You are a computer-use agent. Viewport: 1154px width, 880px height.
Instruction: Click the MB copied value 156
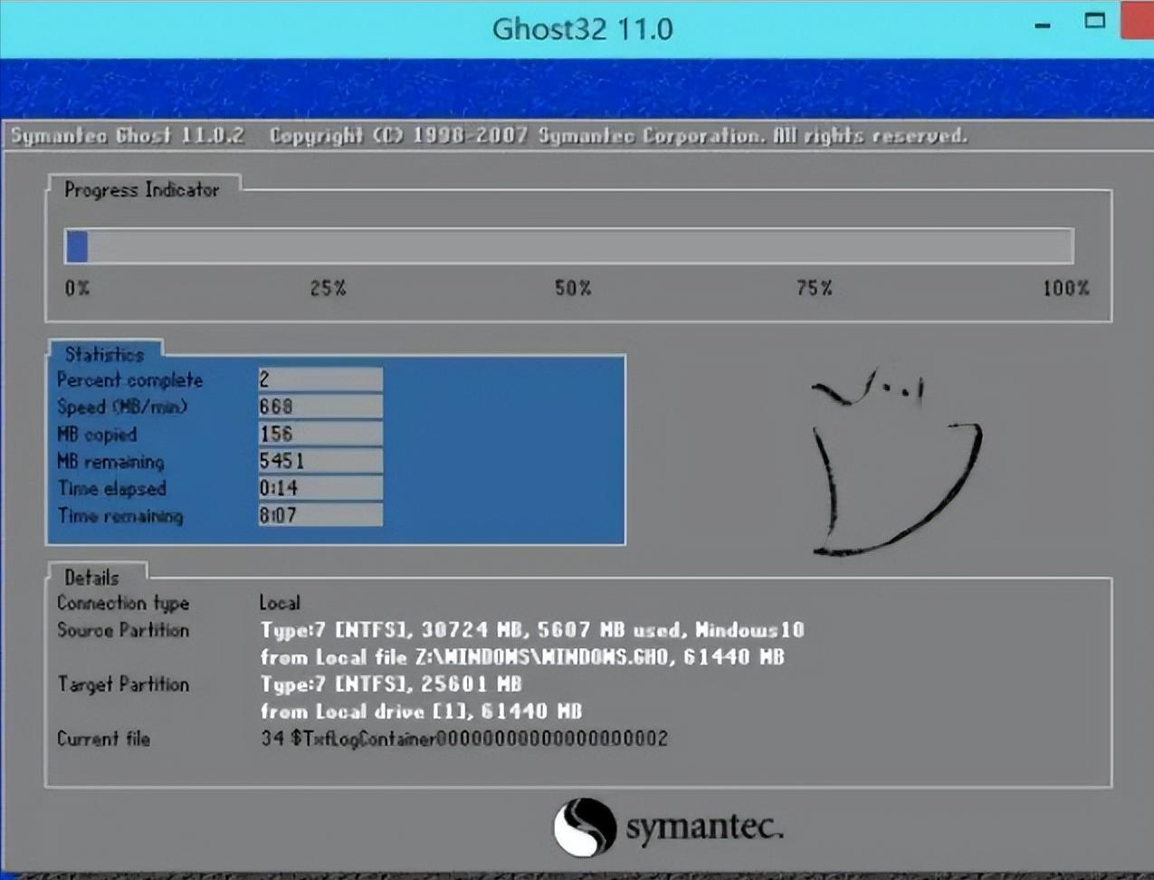(320, 434)
